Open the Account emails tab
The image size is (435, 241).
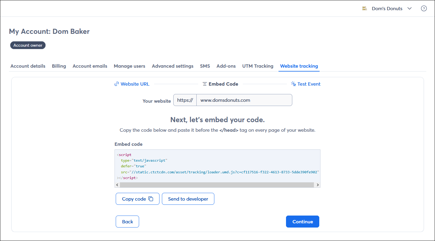(x=90, y=66)
